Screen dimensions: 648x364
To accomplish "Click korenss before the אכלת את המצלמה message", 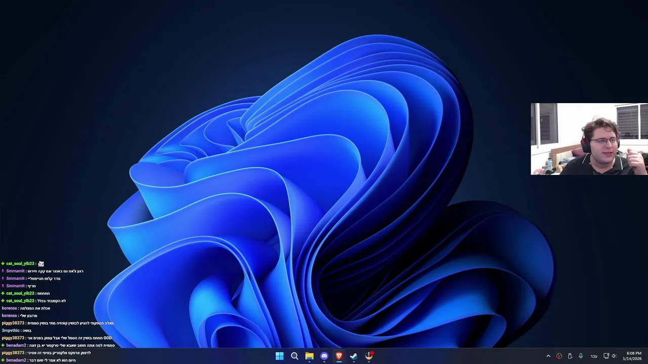I will 9,308.
